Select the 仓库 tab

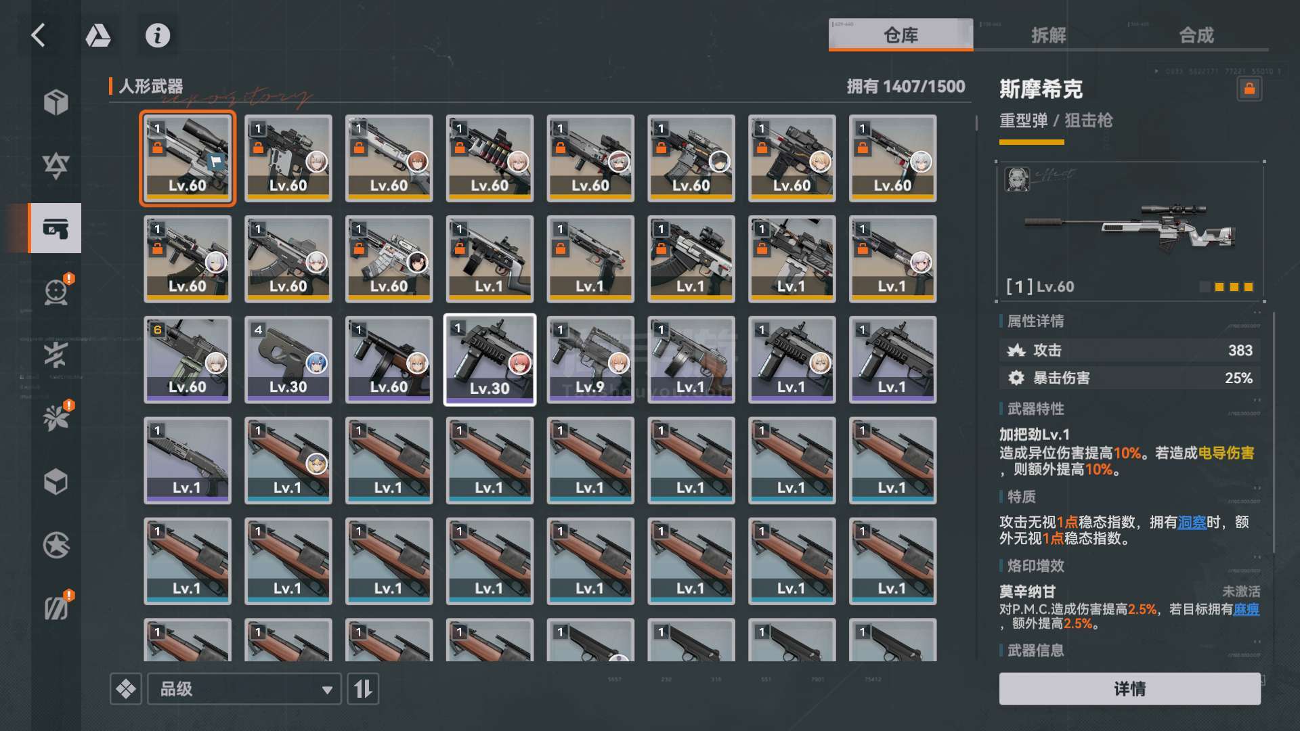point(901,35)
